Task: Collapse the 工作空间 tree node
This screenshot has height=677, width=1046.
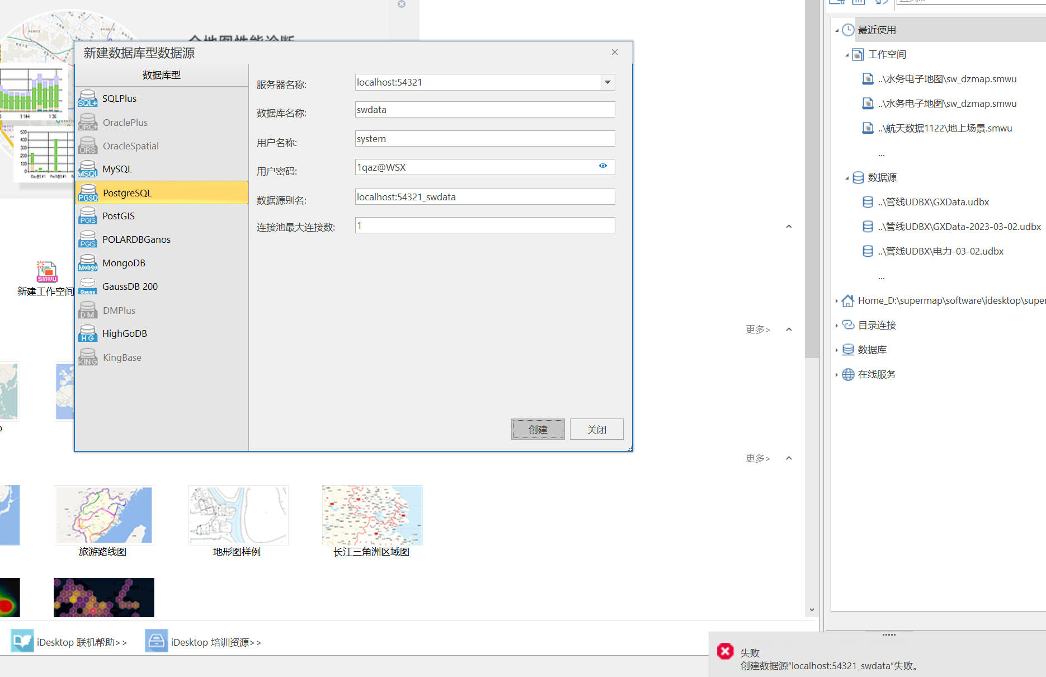Action: click(x=847, y=55)
